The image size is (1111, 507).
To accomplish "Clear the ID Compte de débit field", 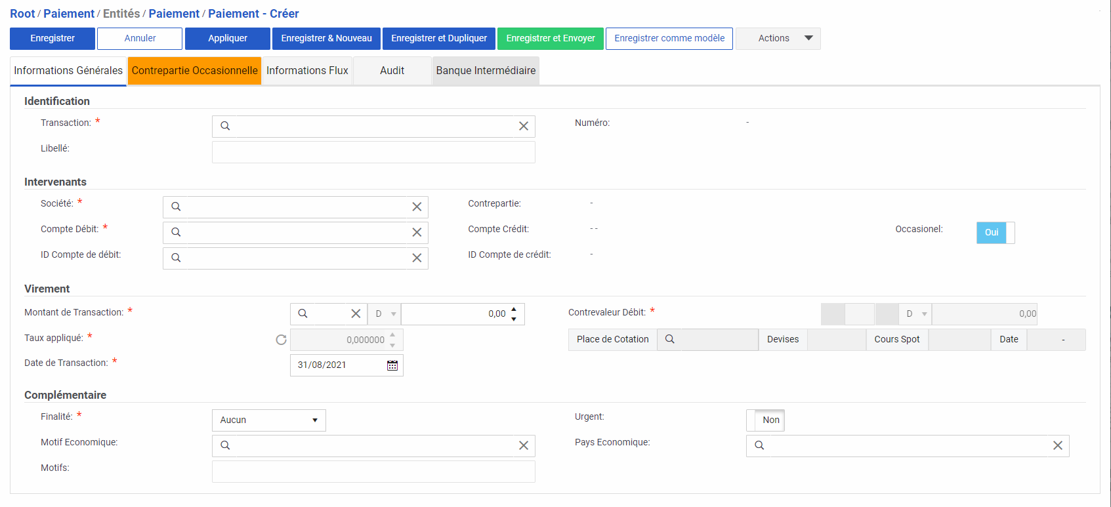I will point(417,258).
